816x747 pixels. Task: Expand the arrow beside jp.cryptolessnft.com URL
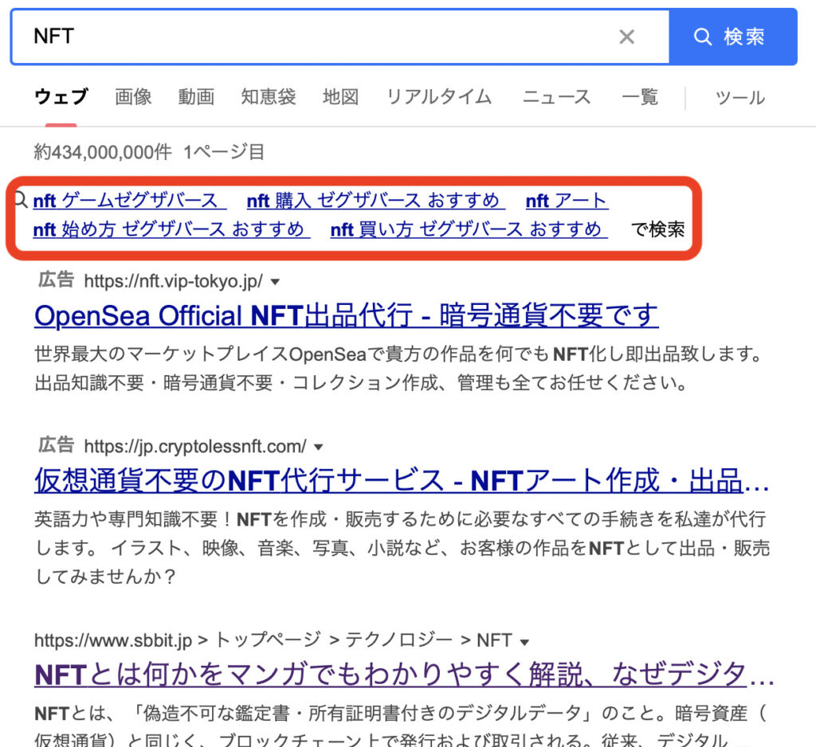tap(319, 446)
